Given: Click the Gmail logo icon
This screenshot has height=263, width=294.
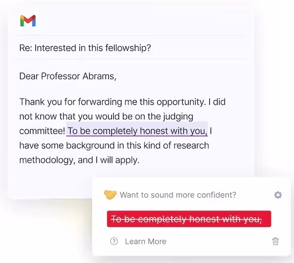Looking at the screenshot, I should 28,21.
